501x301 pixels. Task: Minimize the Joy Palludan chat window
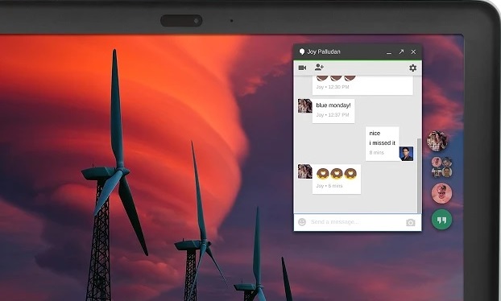(x=389, y=52)
